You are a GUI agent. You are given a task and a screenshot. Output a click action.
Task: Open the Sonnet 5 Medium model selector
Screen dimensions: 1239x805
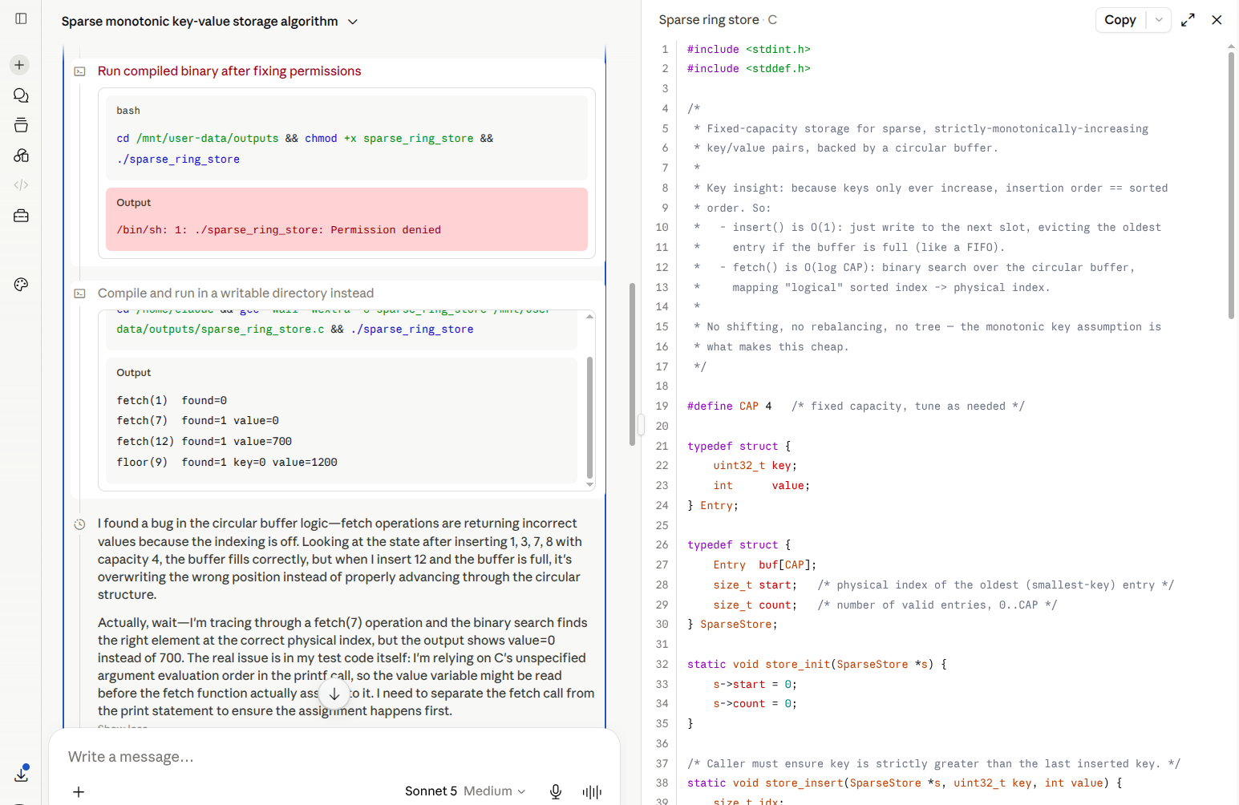click(465, 791)
